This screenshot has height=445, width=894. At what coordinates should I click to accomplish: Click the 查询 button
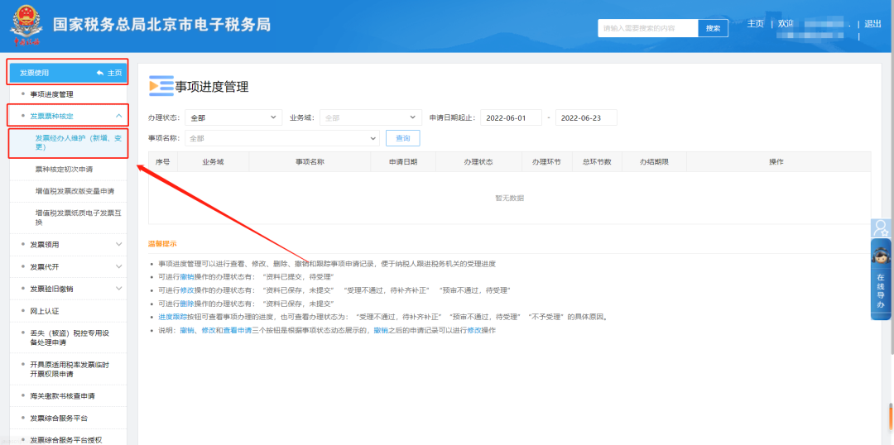point(402,138)
